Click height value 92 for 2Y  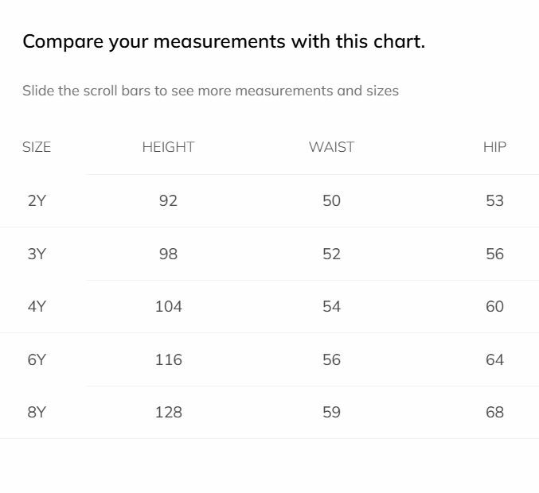168,200
